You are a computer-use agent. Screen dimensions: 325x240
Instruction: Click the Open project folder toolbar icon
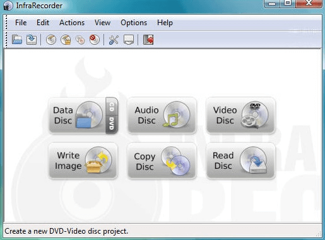click(x=17, y=40)
